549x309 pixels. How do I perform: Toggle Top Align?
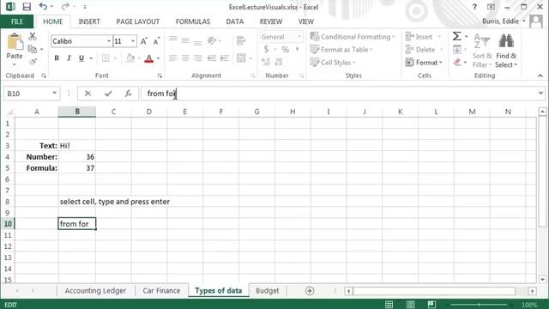coord(173,39)
